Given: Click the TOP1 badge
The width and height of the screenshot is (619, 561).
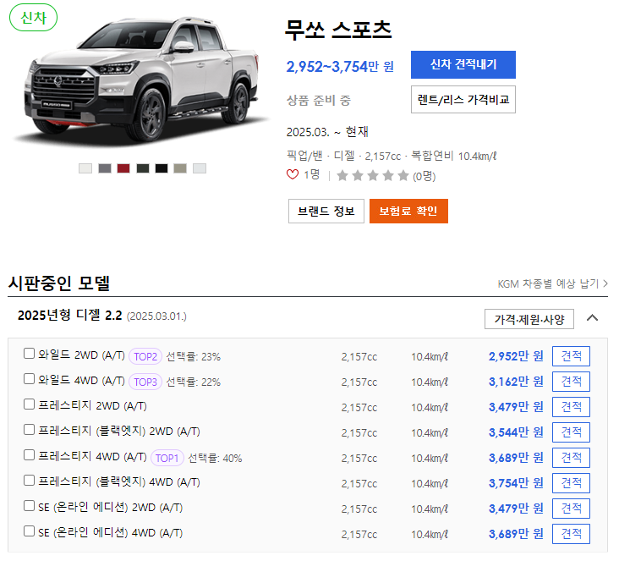Looking at the screenshot, I should click(x=167, y=459).
